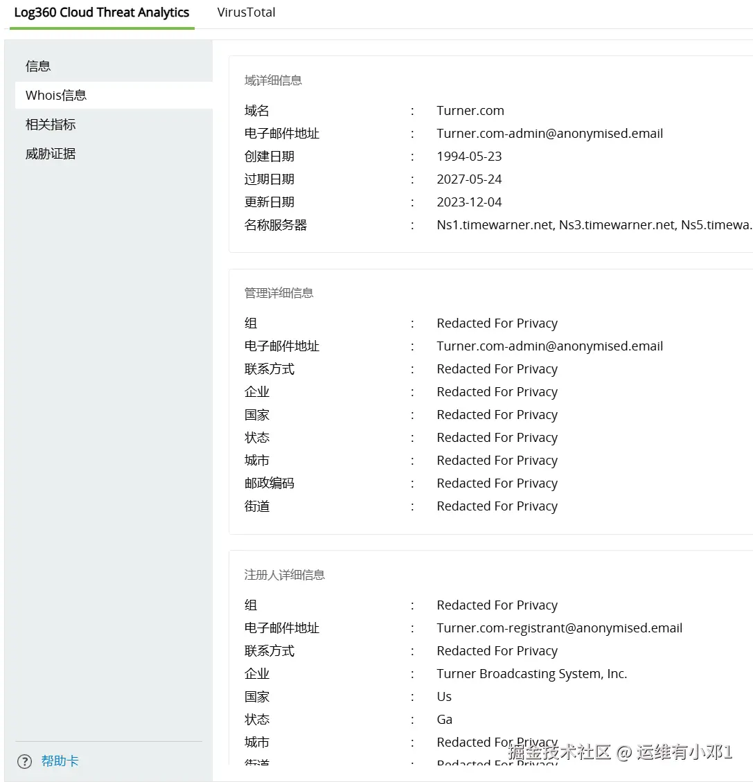753x782 pixels.
Task: Click the 过期日期 label
Action: [269, 179]
